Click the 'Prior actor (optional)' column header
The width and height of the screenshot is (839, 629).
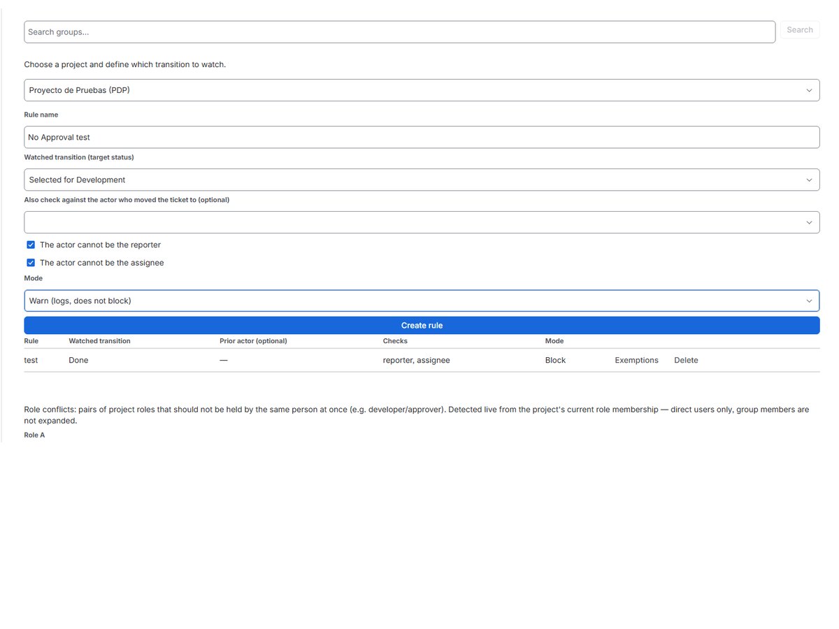(x=253, y=341)
